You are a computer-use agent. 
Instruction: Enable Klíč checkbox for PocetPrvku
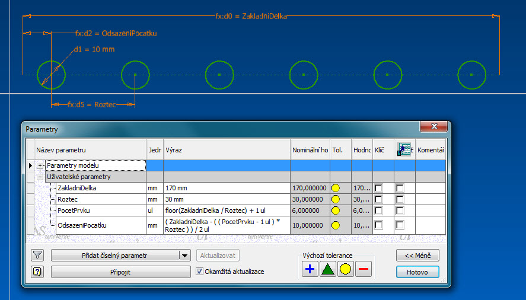click(379, 210)
